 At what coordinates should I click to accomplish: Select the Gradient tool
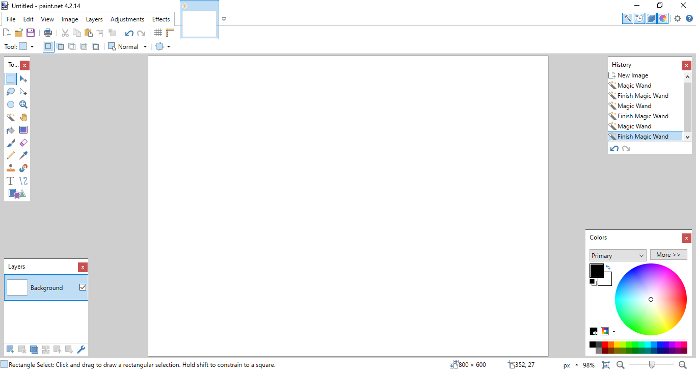[23, 130]
